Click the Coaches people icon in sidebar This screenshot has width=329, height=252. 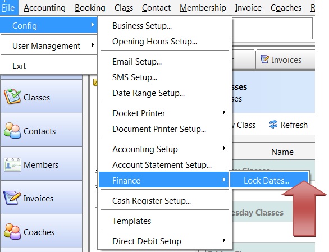click(x=12, y=231)
